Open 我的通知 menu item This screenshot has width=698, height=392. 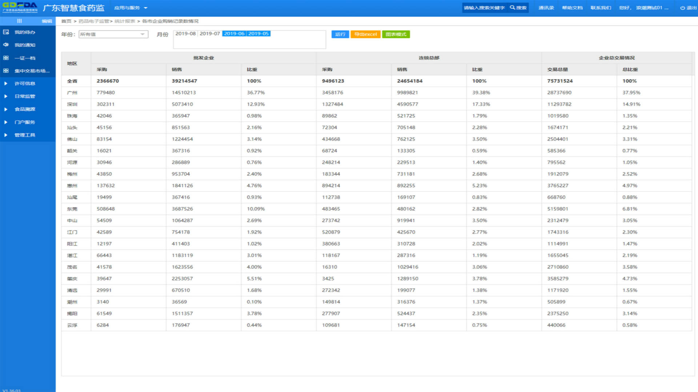click(25, 45)
